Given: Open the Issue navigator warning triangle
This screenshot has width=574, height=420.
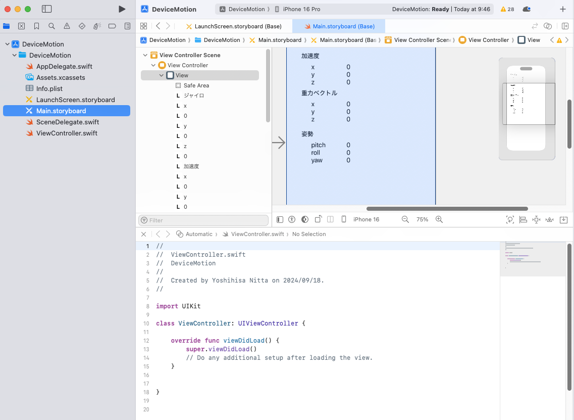Looking at the screenshot, I should coord(67,26).
